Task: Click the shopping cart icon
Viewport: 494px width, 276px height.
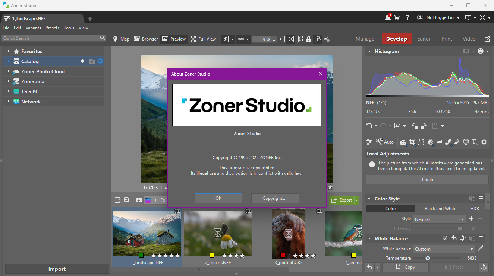Action: click(x=397, y=17)
